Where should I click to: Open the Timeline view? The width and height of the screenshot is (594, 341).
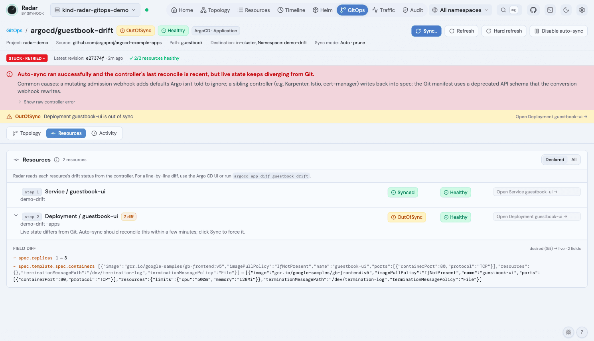click(291, 10)
